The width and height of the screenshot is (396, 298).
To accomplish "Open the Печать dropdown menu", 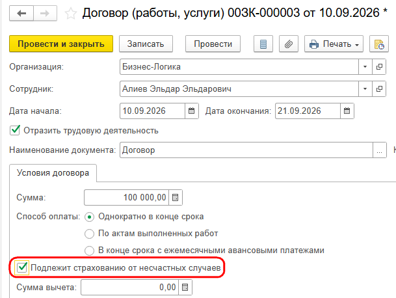I will pos(334,44).
